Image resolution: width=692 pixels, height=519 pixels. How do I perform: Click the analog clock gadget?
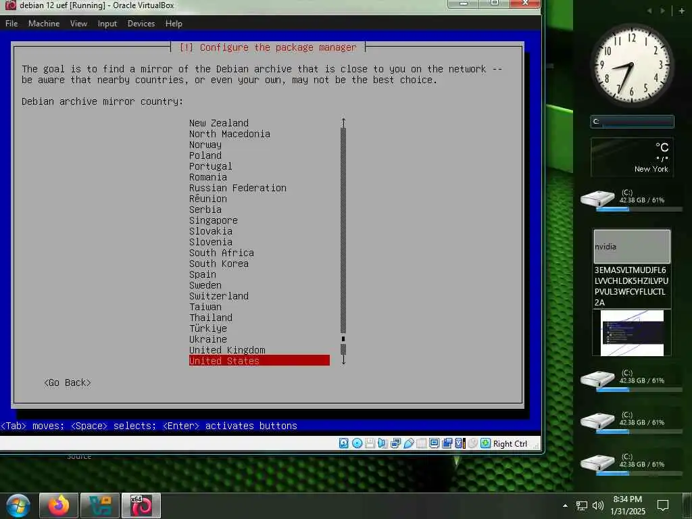(632, 65)
